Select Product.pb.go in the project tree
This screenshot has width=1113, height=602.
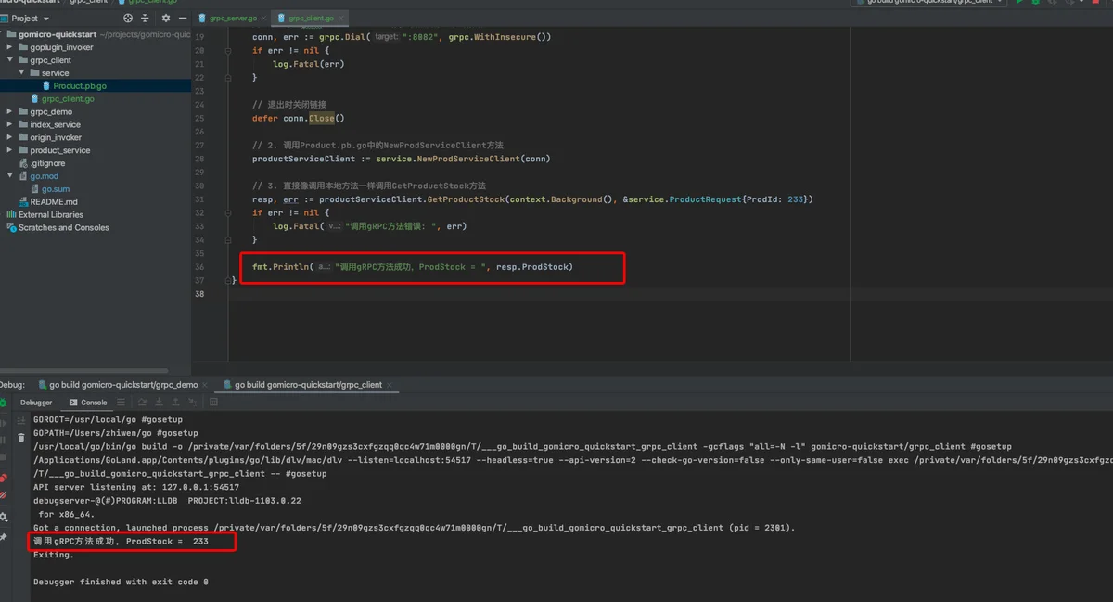[80, 86]
